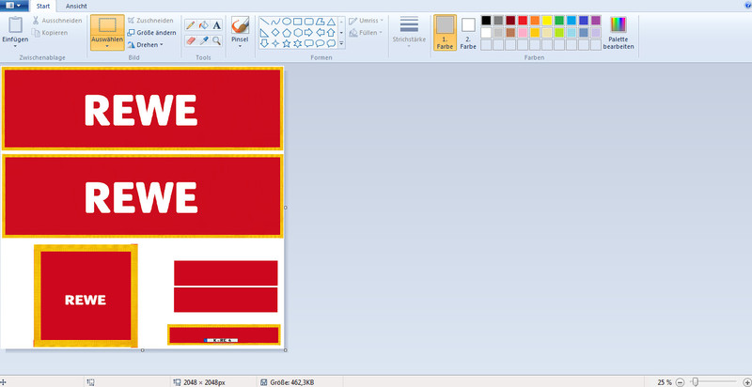Image resolution: width=752 pixels, height=387 pixels.
Task: Switch to the Ansicht tab
Action: click(x=76, y=7)
